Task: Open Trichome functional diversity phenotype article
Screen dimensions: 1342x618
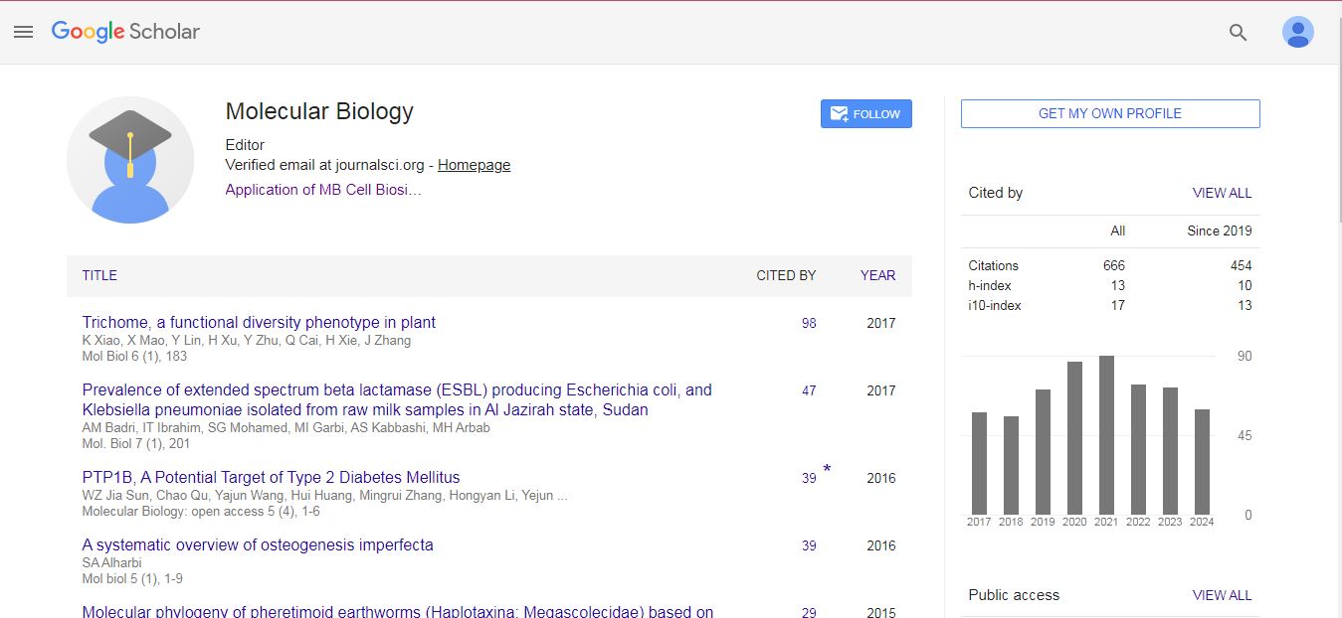Action: 259,322
